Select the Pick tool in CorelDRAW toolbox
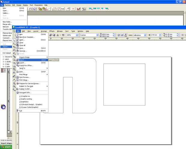The height and width of the screenshot is (149, 186). [14, 41]
